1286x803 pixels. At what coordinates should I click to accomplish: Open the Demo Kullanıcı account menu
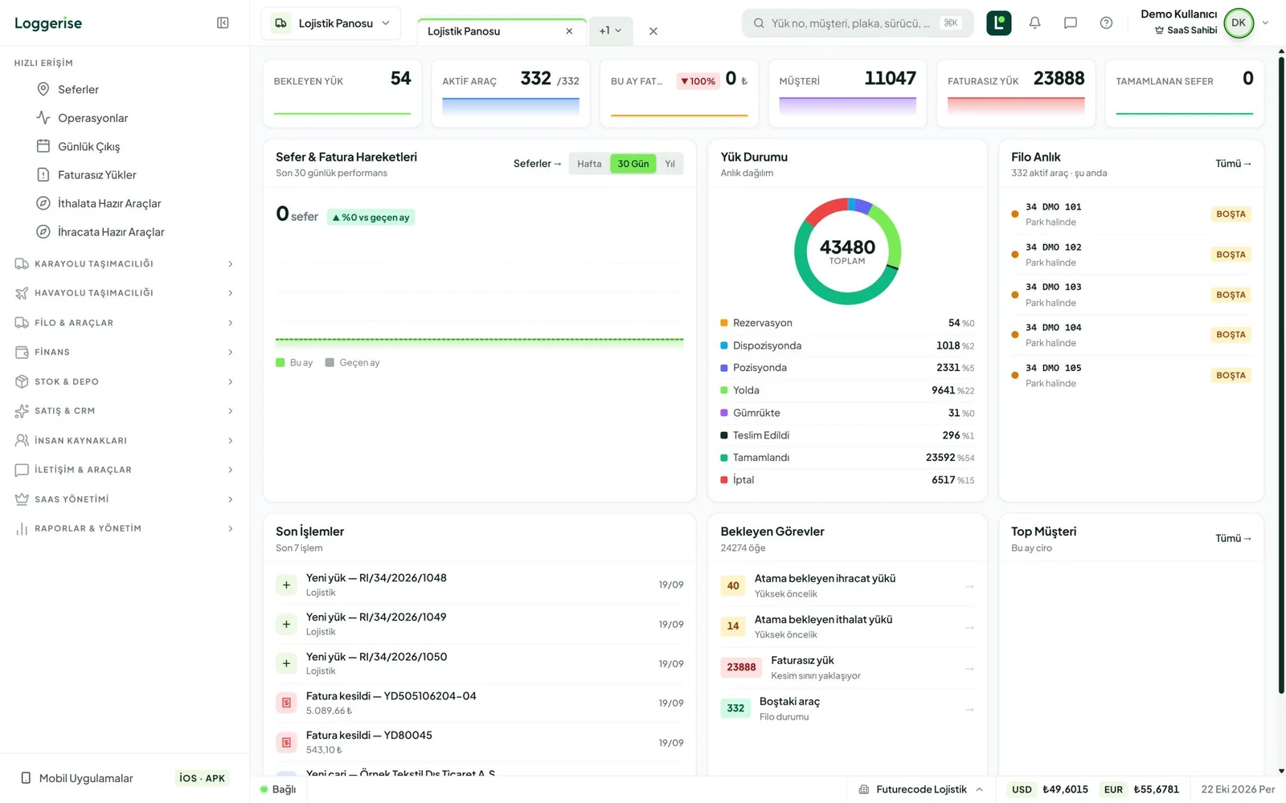pyautogui.click(x=1204, y=22)
